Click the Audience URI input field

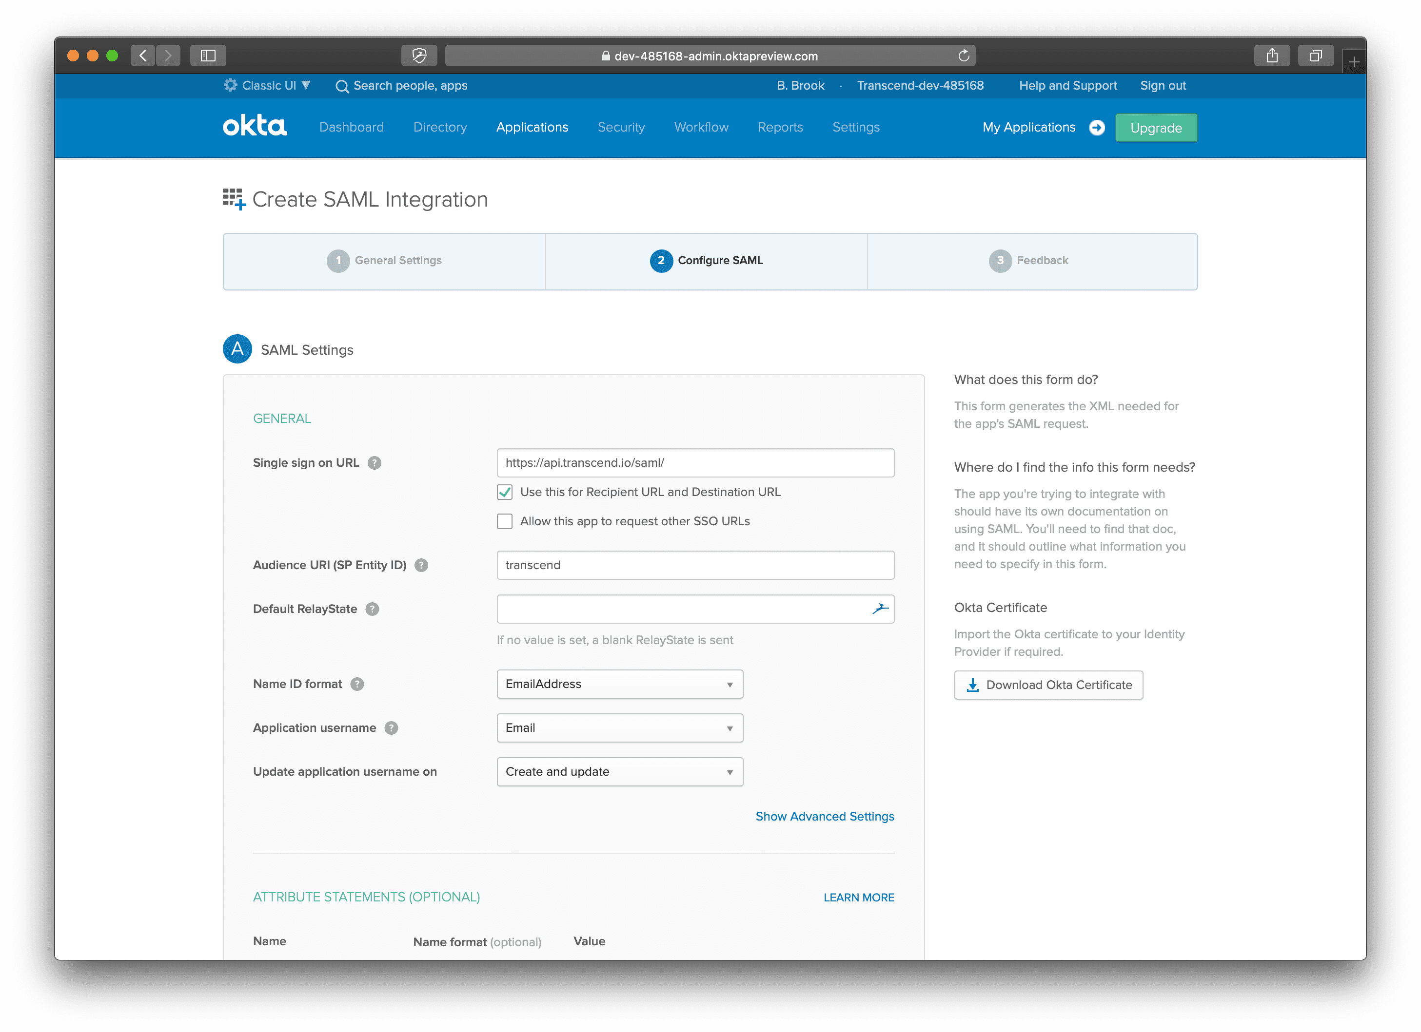click(x=695, y=565)
